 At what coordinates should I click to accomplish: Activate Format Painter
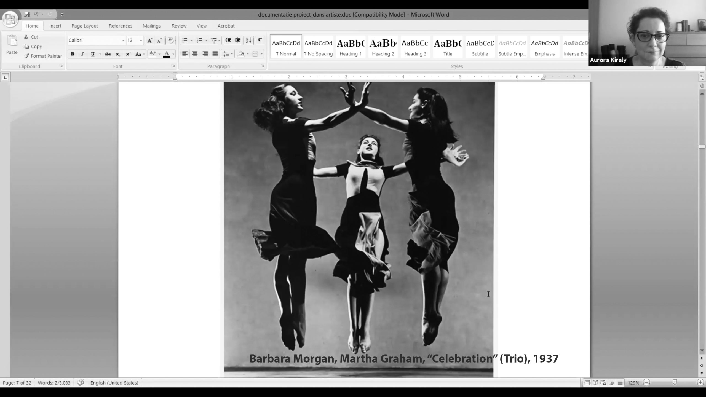43,56
